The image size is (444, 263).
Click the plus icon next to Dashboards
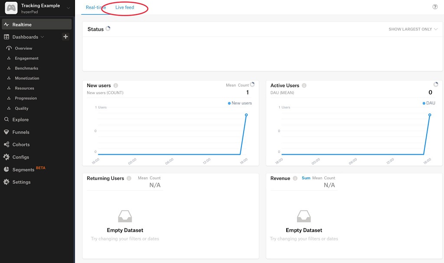65,37
